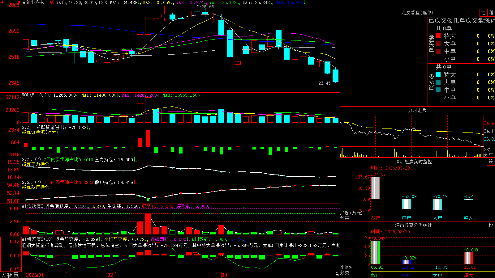495x278 pixels.
Task: Click the star icon before 通业科技
Action: 24,2
